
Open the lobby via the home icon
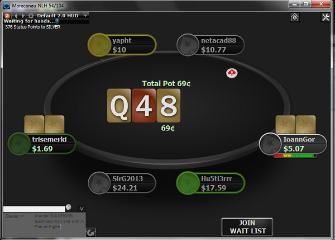pyautogui.click(x=295, y=17)
